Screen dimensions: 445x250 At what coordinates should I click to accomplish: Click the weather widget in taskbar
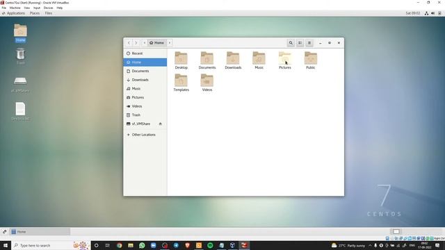pyautogui.click(x=348, y=245)
